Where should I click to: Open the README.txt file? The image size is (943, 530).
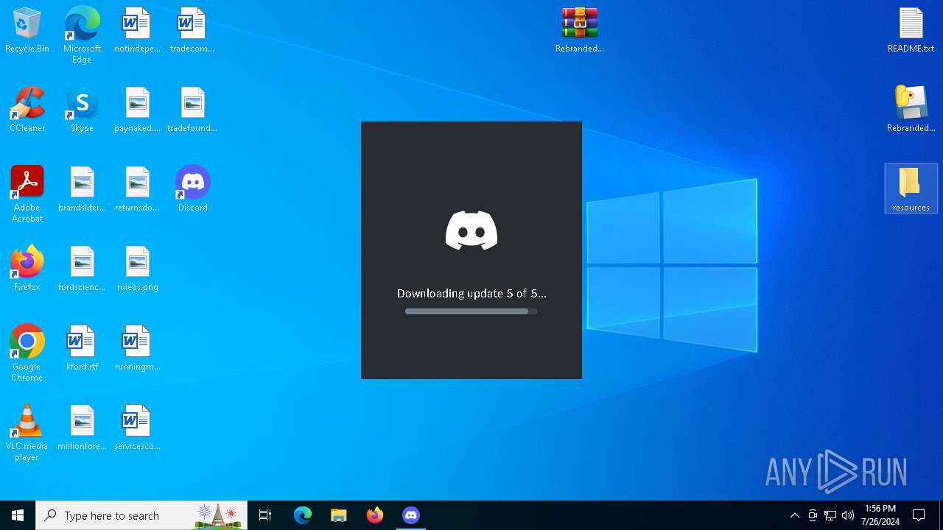911,30
